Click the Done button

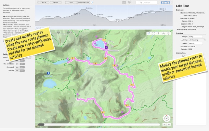pos(56,2)
